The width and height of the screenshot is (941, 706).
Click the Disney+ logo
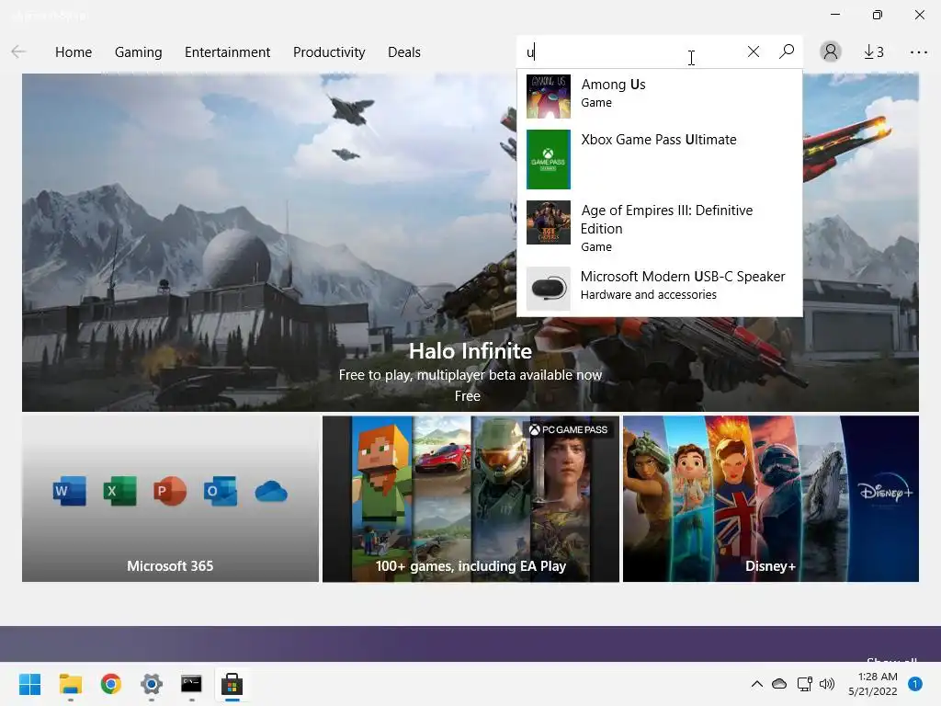click(886, 491)
